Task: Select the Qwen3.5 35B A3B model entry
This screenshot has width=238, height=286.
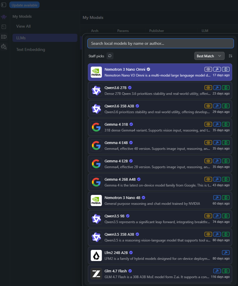Action: [160, 237]
